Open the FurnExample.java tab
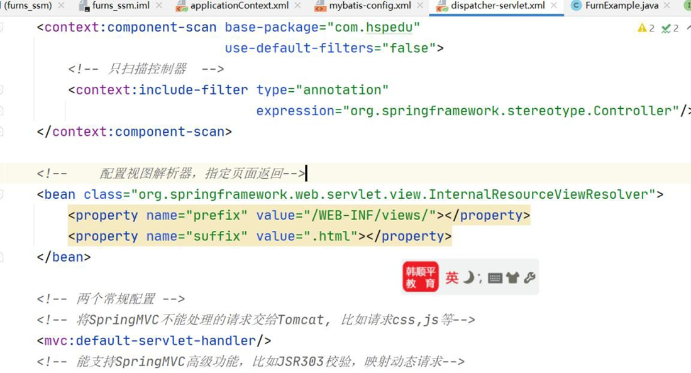The height and width of the screenshot is (373, 691). click(x=621, y=6)
